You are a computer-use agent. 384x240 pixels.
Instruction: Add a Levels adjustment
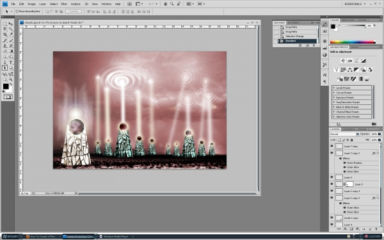tap(349, 61)
